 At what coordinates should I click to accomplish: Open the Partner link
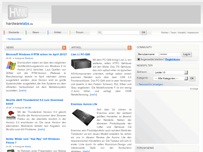[x=165, y=33]
